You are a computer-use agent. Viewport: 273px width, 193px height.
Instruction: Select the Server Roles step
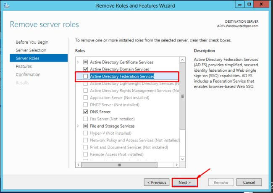[x=39, y=58]
